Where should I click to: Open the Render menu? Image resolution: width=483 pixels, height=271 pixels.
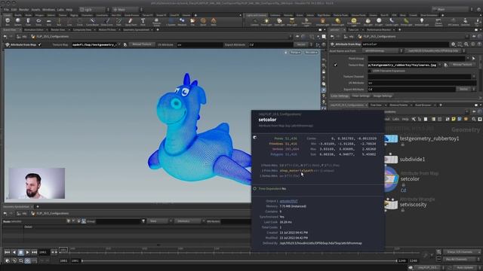pyautogui.click(x=23, y=10)
